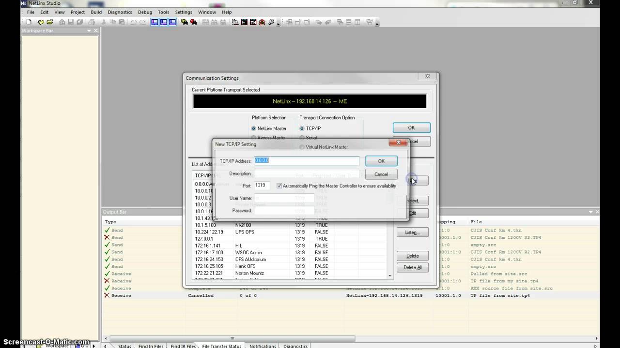
Task: Toggle the third blue window-layout toolbar icon
Action: coord(172,22)
